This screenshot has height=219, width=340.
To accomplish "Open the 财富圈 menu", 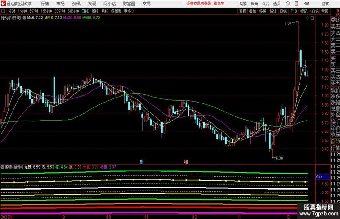I will [x=129, y=4].
